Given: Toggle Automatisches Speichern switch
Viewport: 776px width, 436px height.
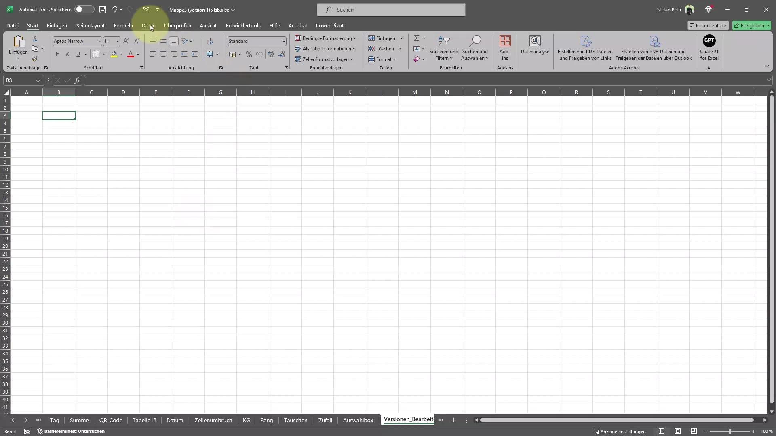Looking at the screenshot, I should click(83, 10).
